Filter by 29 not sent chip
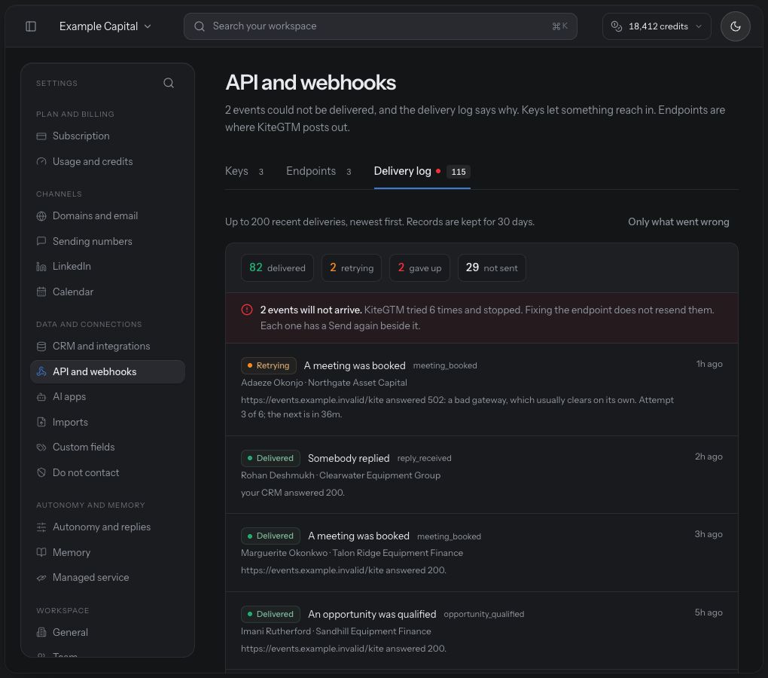 click(x=492, y=268)
